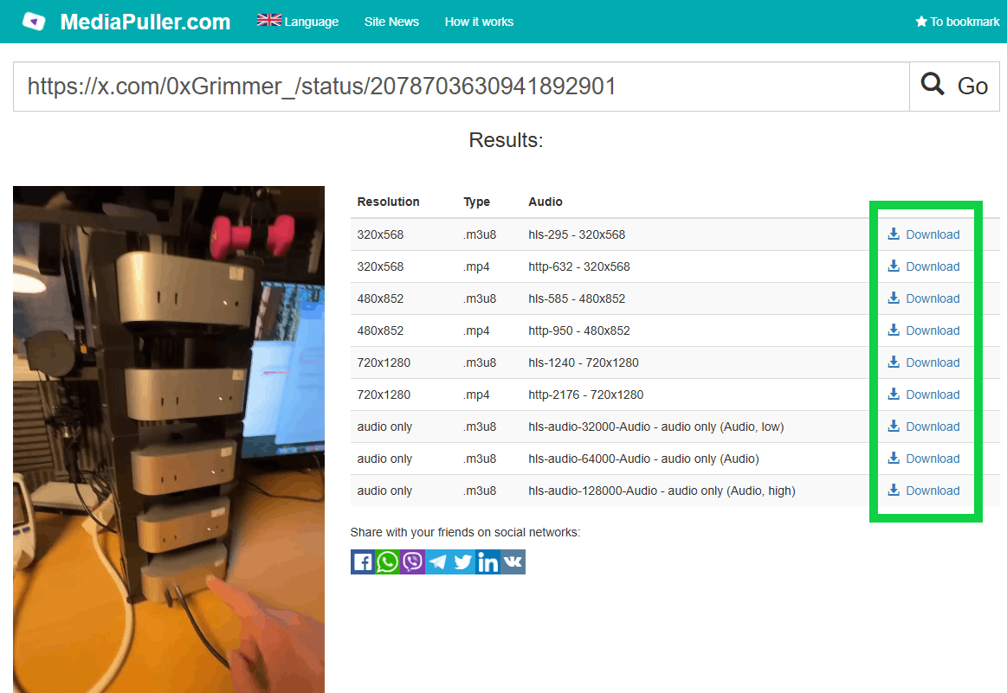Download the 320x568 .m3u8 hls-295 file
Screen dimensions: 1007x693
[x=924, y=234]
